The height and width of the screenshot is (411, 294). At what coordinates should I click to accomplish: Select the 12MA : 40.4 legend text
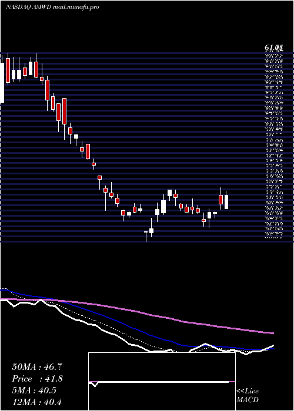[x=37, y=402]
